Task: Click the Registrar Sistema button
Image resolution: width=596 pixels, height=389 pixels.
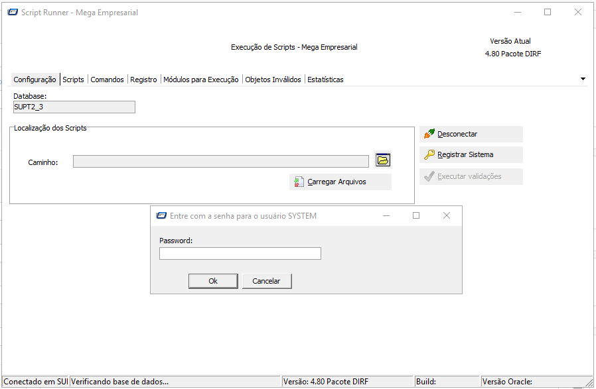Action: [471, 155]
